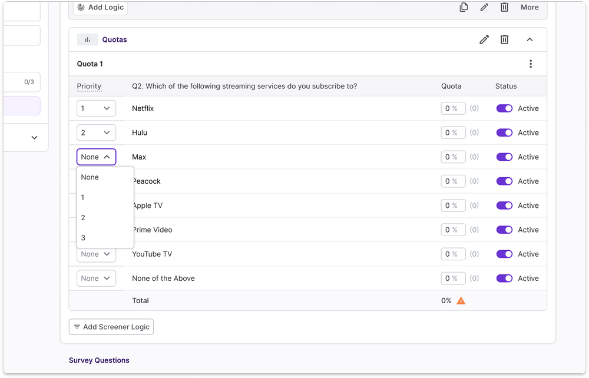
Task: Select priority 1 in dropdown list
Action: [105, 197]
